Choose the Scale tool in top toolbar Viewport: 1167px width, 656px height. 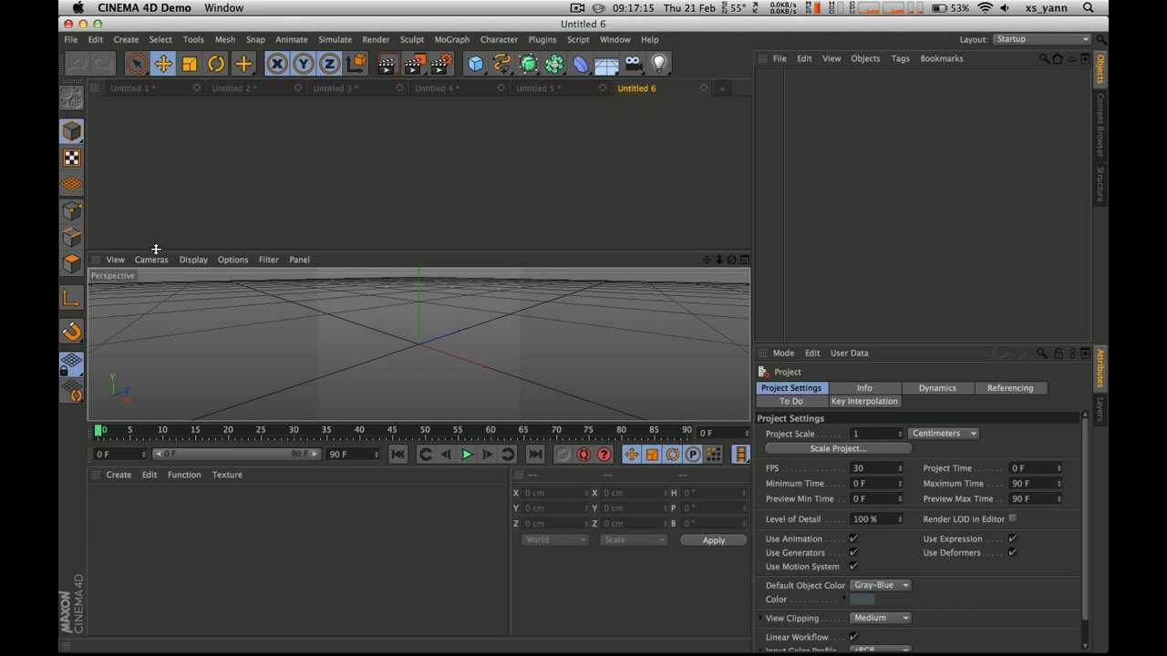click(x=190, y=64)
